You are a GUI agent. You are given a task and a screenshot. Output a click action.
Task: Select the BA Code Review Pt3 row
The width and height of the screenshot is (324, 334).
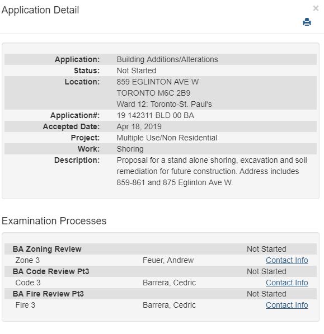point(161,271)
